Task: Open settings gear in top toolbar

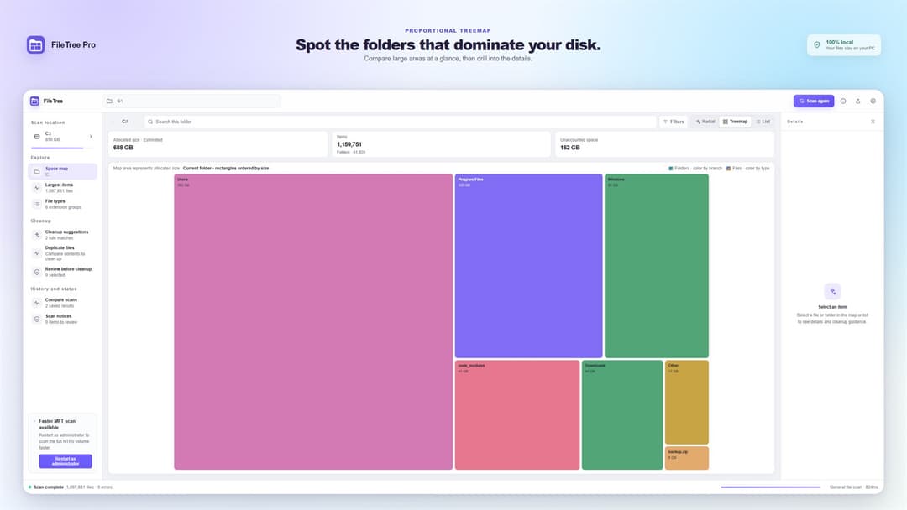Action: [873, 101]
